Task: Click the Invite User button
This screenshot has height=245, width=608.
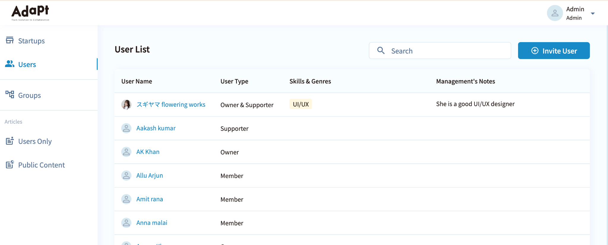Action: (x=554, y=50)
